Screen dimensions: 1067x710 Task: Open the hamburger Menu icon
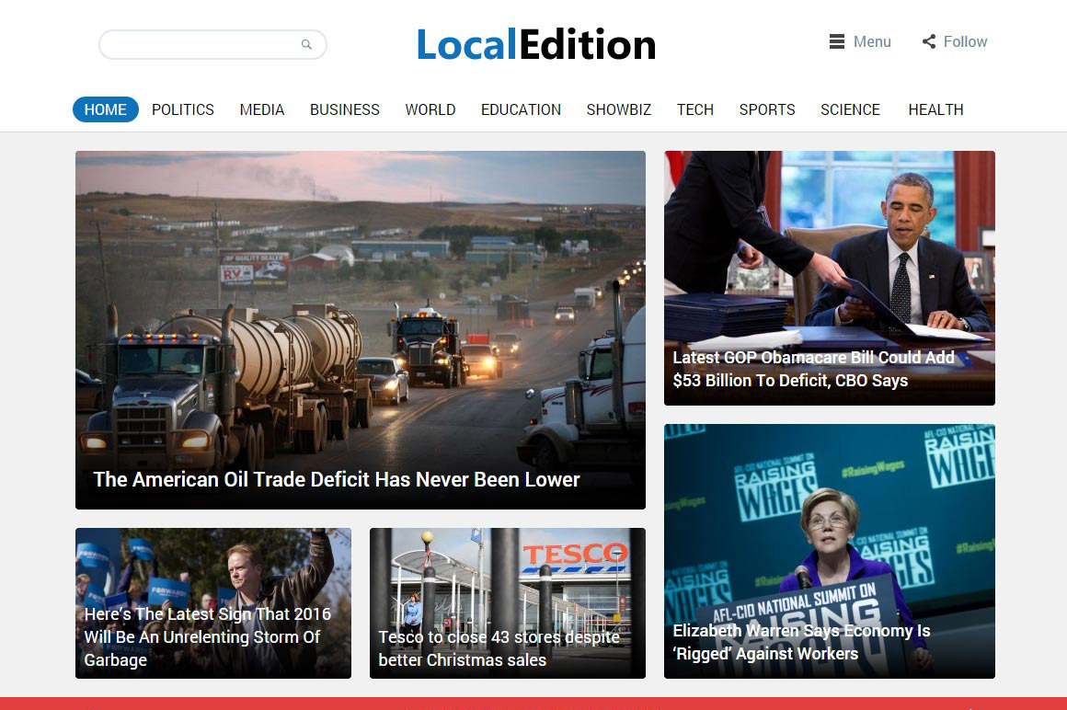(837, 41)
